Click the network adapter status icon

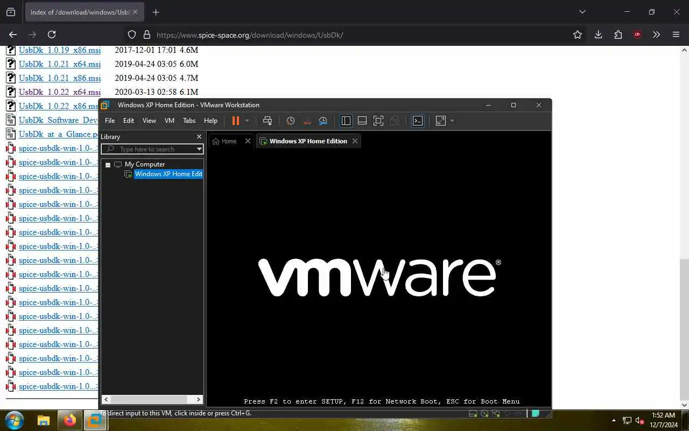pyautogui.click(x=496, y=414)
